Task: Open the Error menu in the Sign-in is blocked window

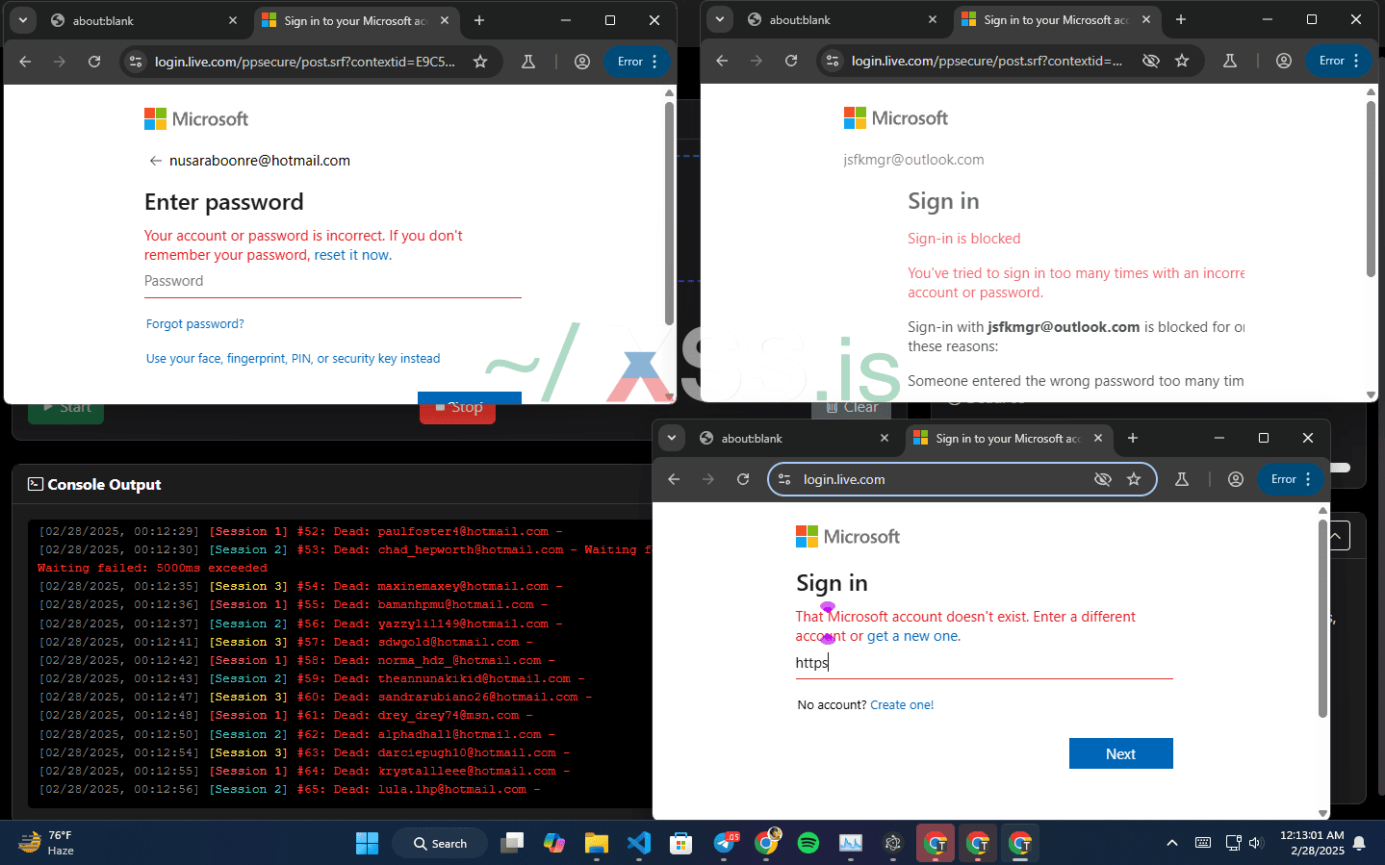Action: point(1340,61)
